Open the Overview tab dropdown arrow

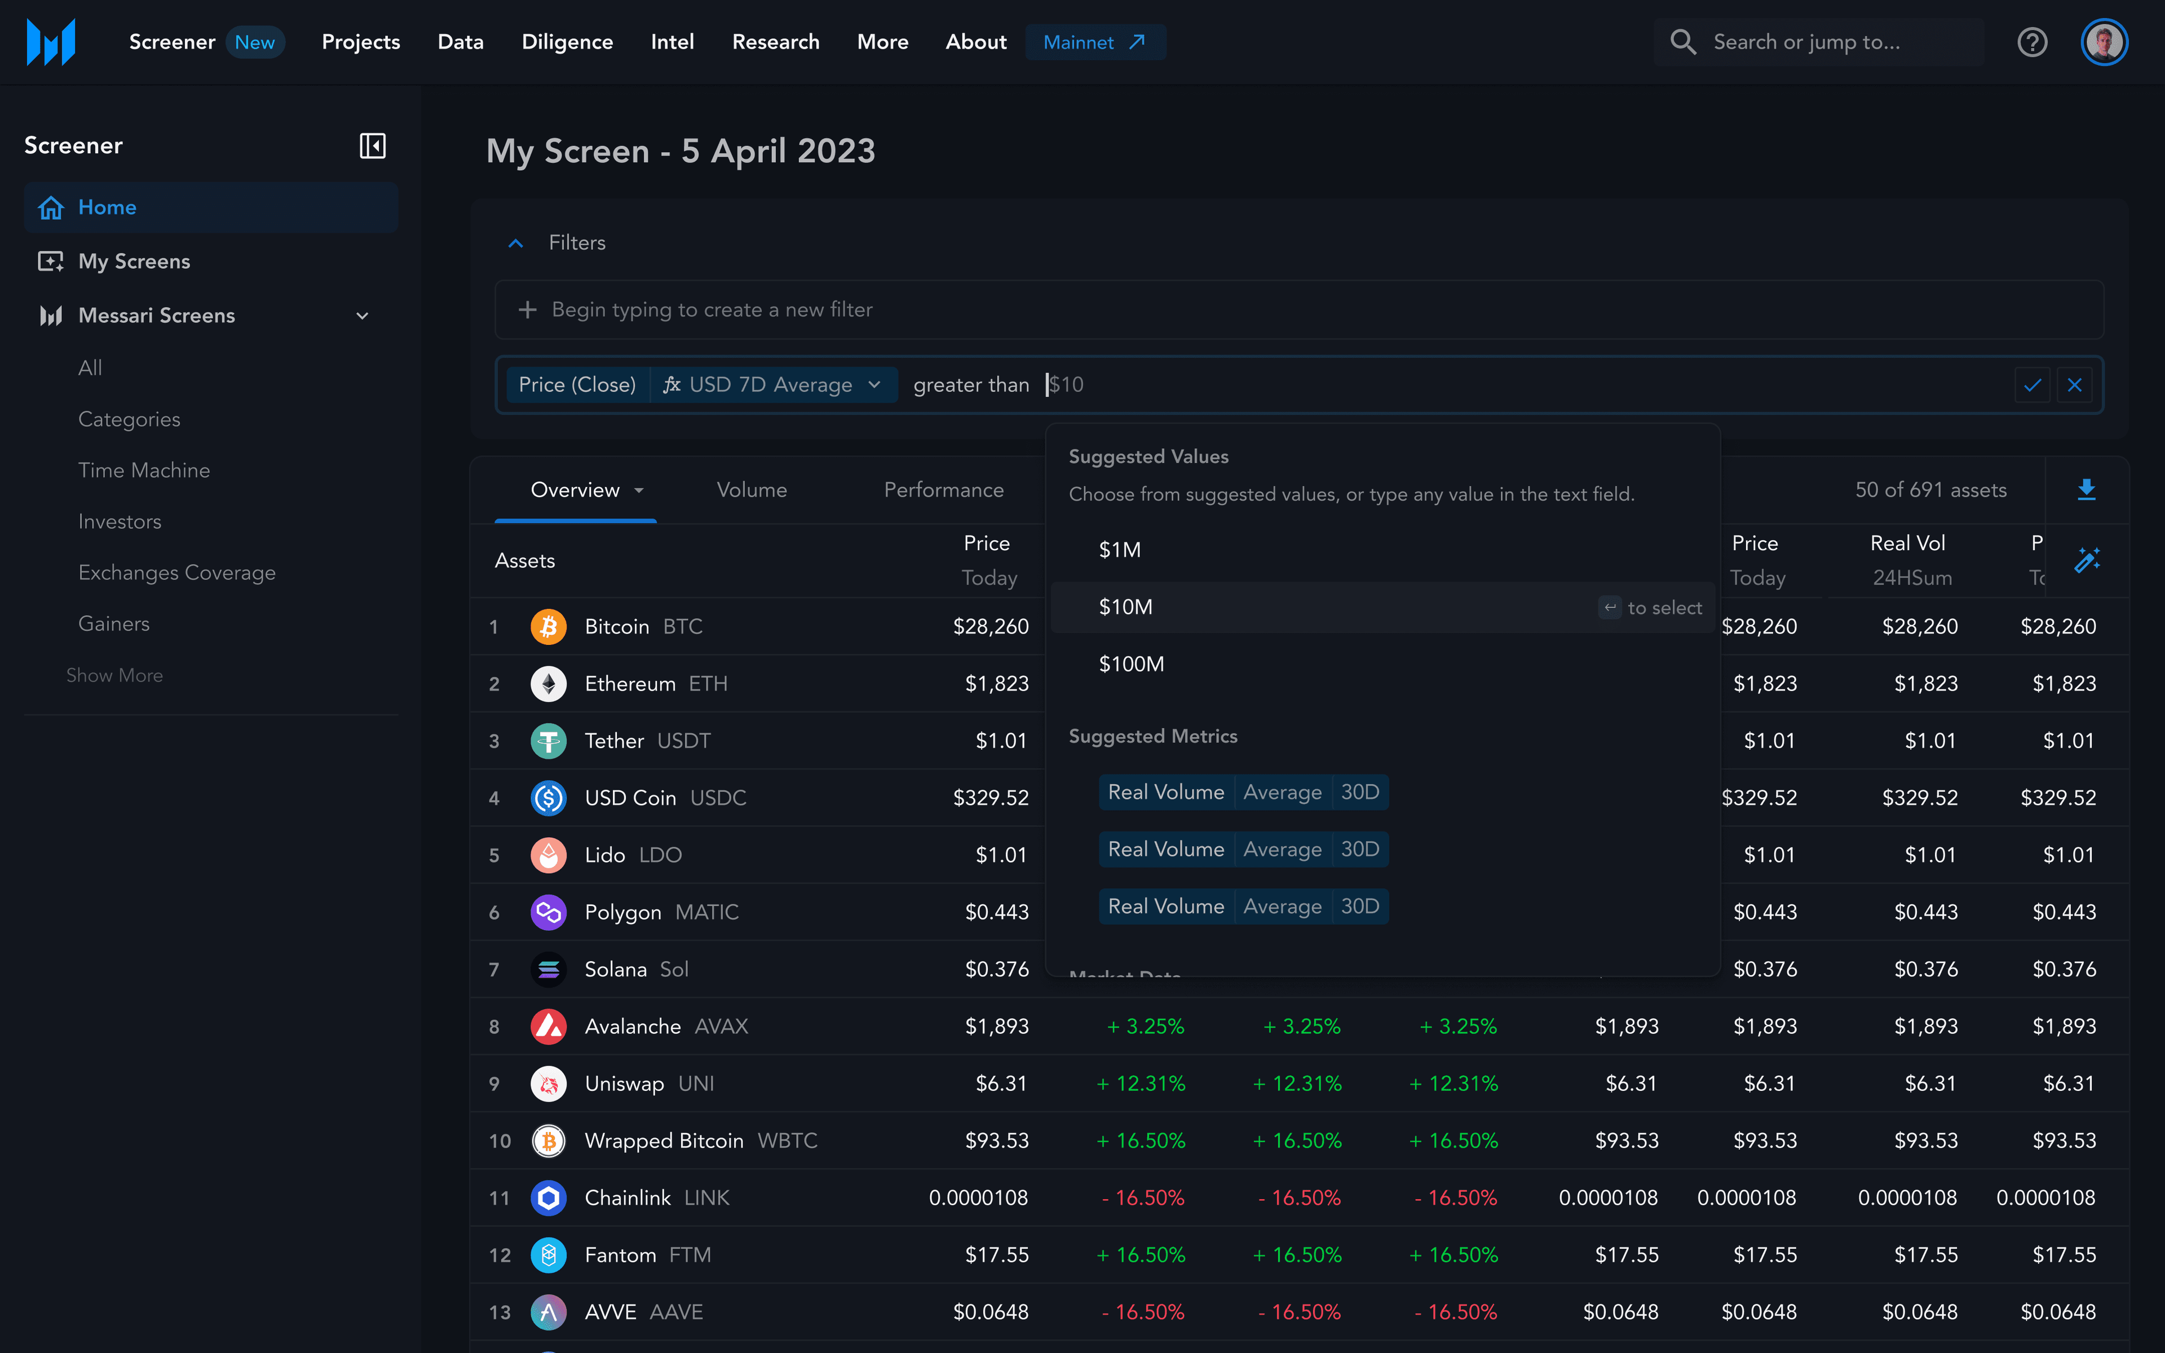(x=639, y=490)
